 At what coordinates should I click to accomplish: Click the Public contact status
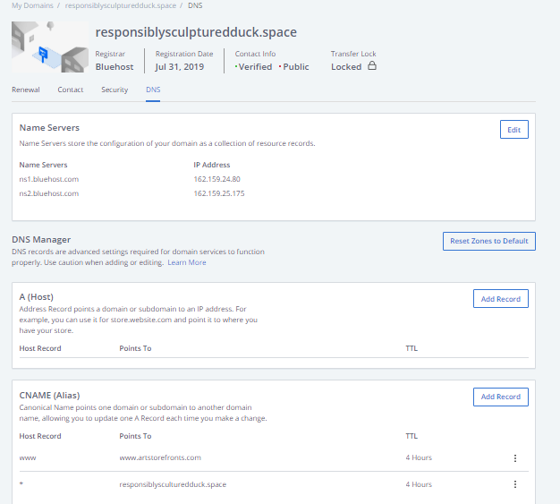(294, 67)
